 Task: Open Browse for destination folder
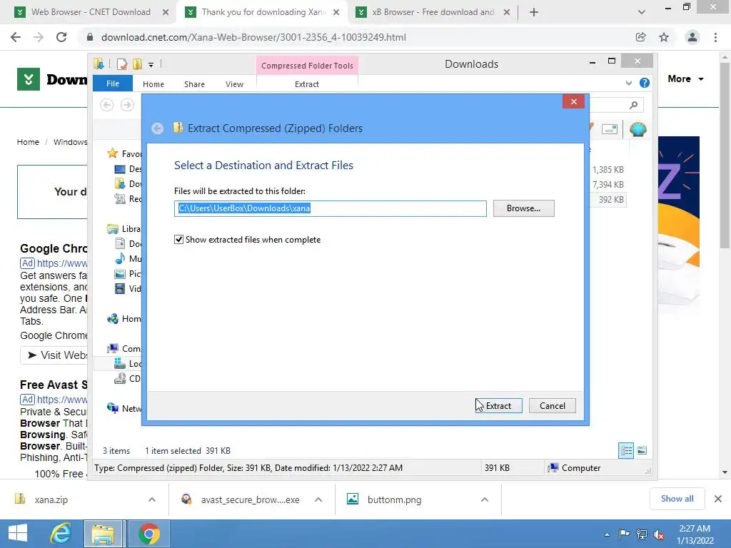click(x=523, y=208)
